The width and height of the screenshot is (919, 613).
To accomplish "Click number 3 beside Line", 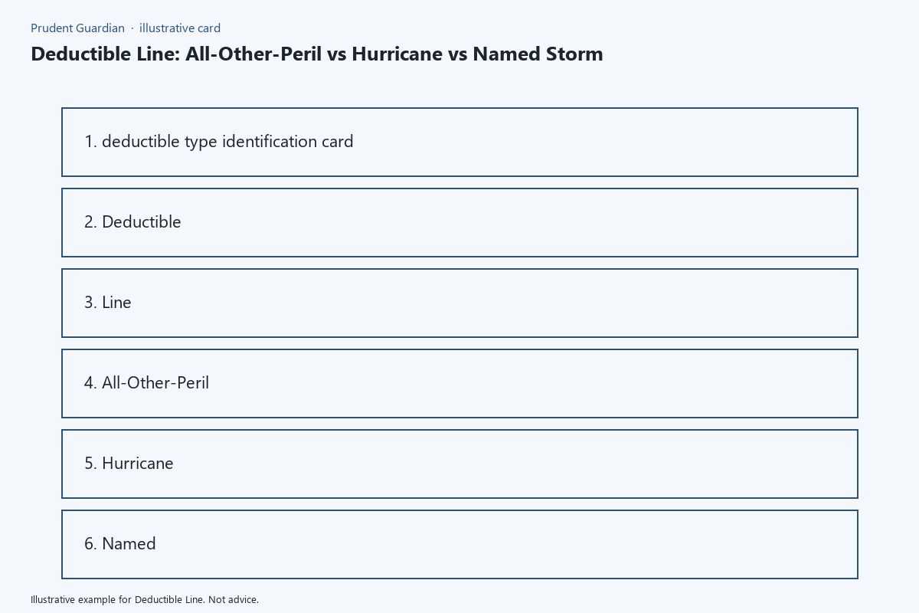I will 90,303.
